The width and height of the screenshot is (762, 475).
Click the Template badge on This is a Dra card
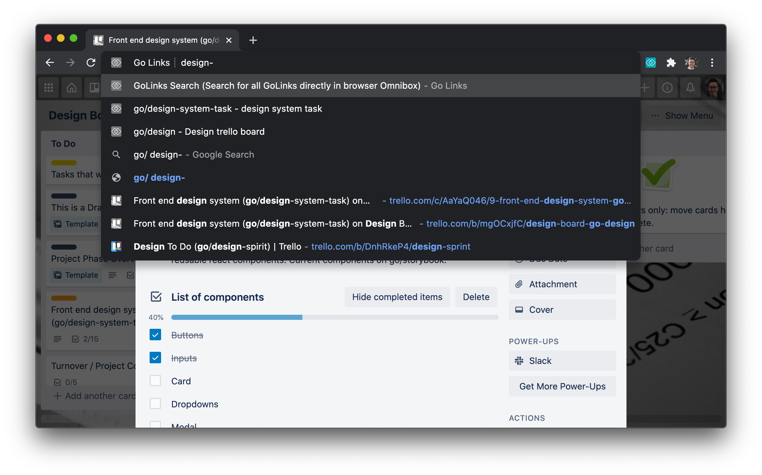coord(76,224)
